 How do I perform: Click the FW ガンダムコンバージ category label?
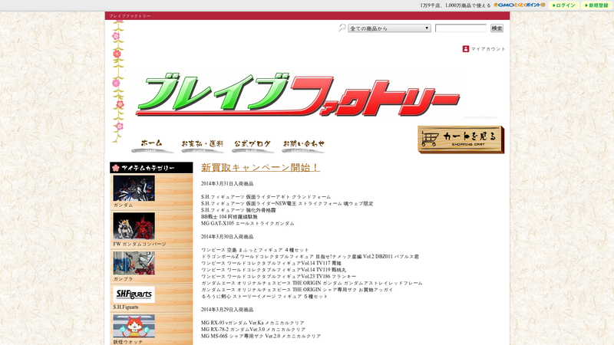point(140,244)
